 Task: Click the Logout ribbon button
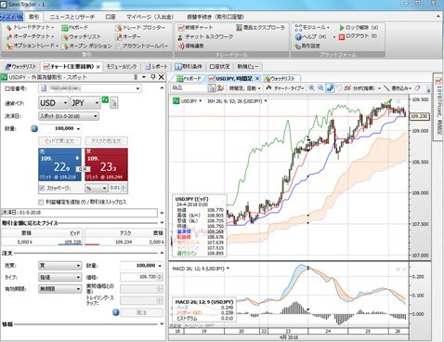point(358,36)
